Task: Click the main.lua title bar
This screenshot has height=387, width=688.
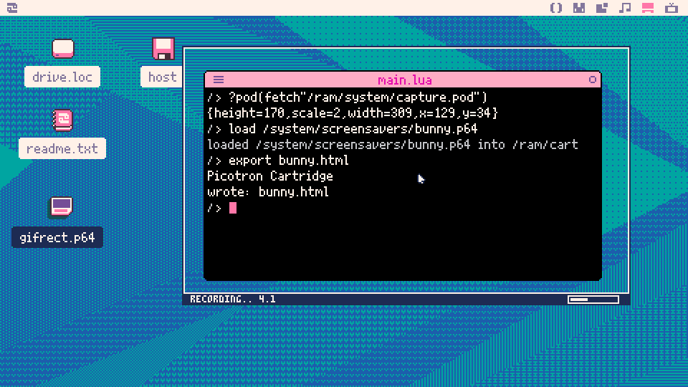Action: pos(404,80)
